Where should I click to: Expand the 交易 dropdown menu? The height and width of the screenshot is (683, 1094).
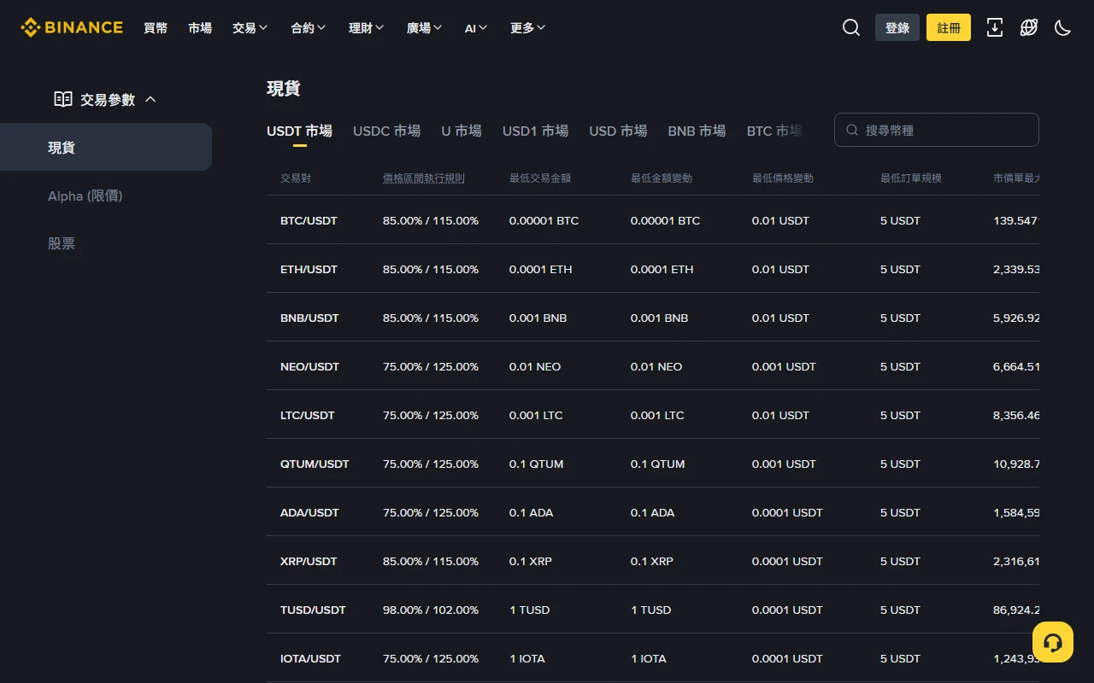pos(250,27)
